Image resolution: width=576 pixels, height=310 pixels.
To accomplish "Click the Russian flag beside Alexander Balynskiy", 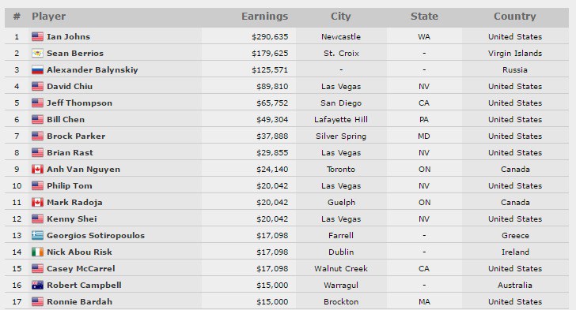I will (37, 69).
